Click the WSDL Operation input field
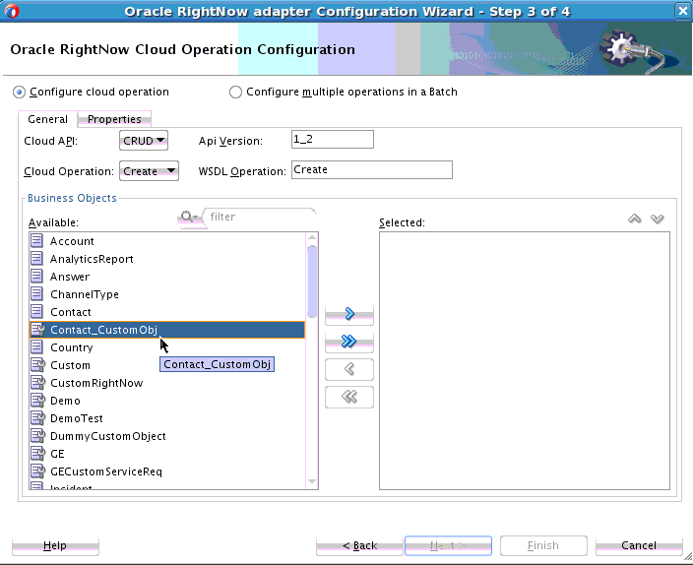693x565 pixels. [x=372, y=169]
